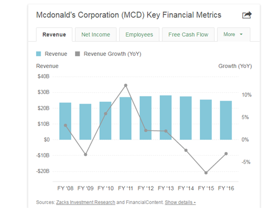Click the FY '09 growth data point
Viewport: 264px width, 209px height.
[86, 155]
